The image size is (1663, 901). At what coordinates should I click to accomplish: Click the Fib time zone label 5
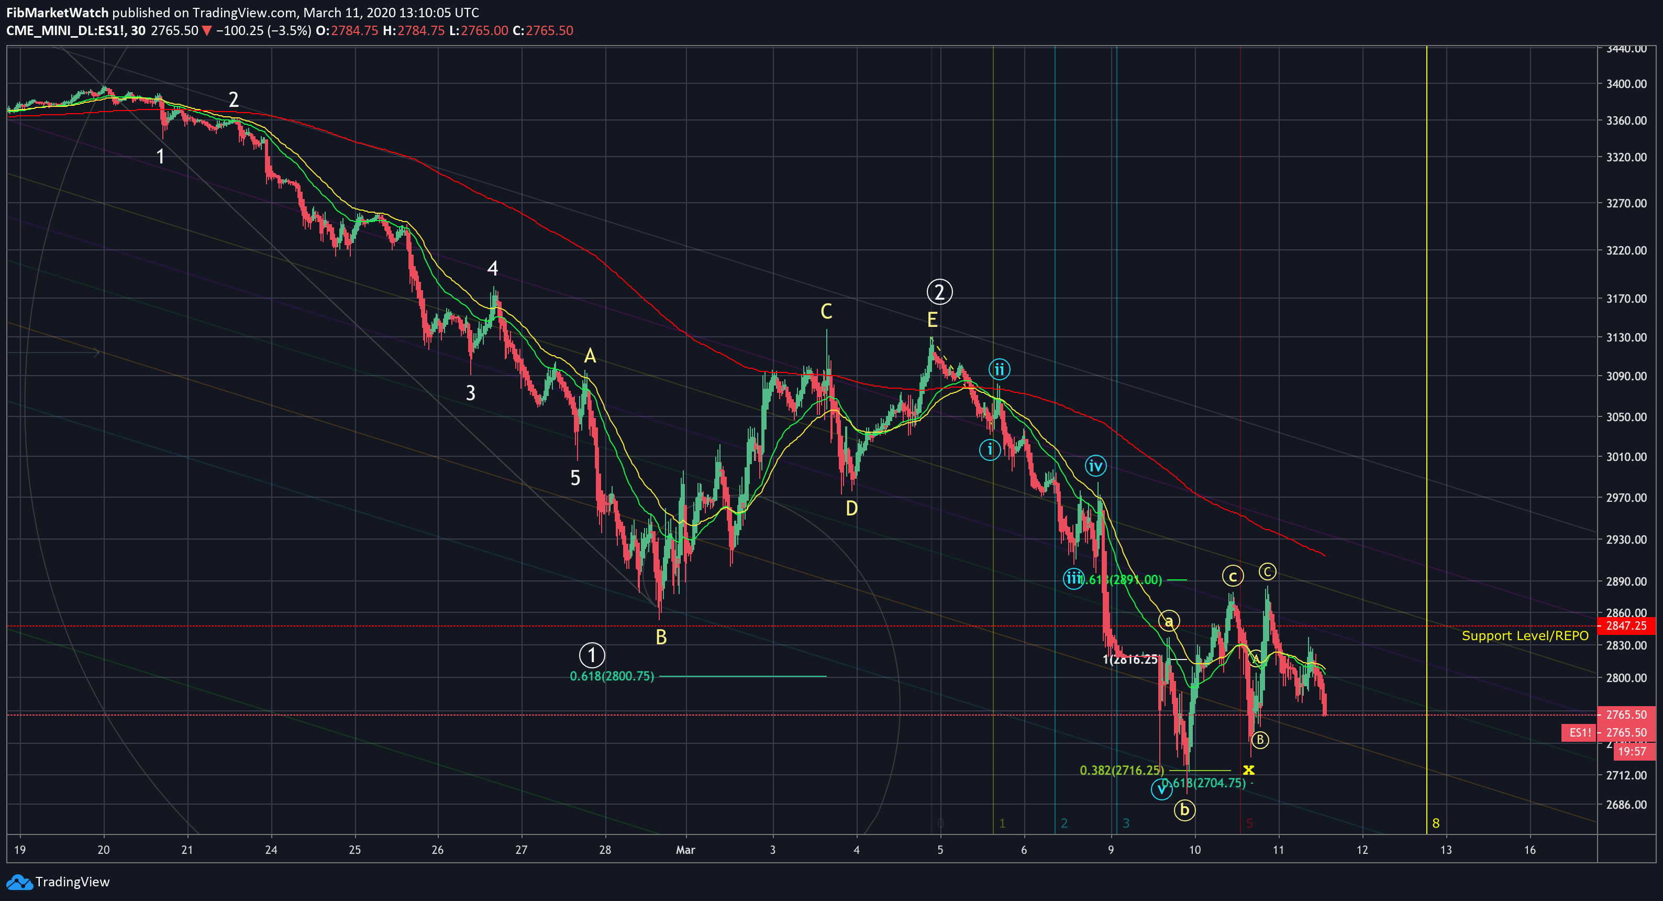point(1250,823)
